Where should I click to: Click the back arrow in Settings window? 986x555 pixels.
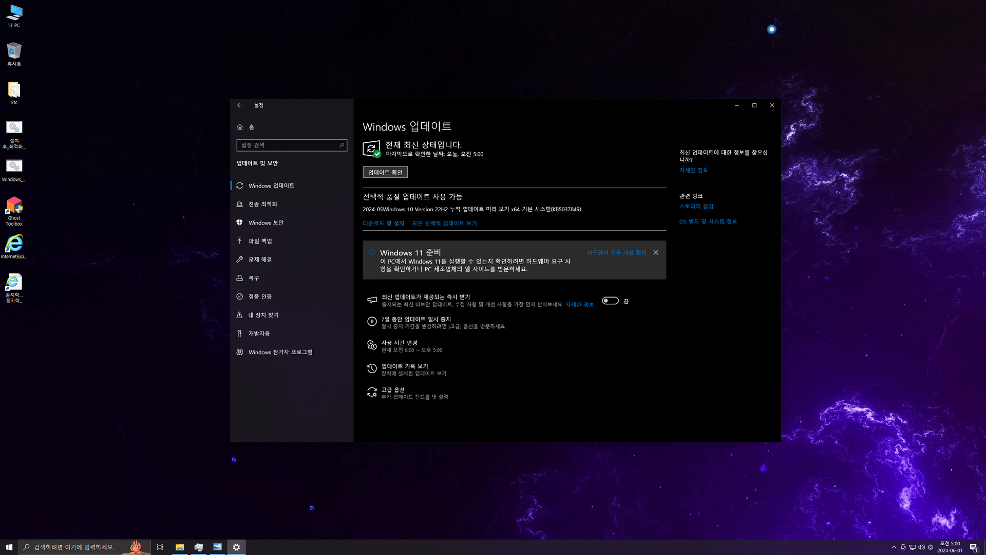[239, 105]
